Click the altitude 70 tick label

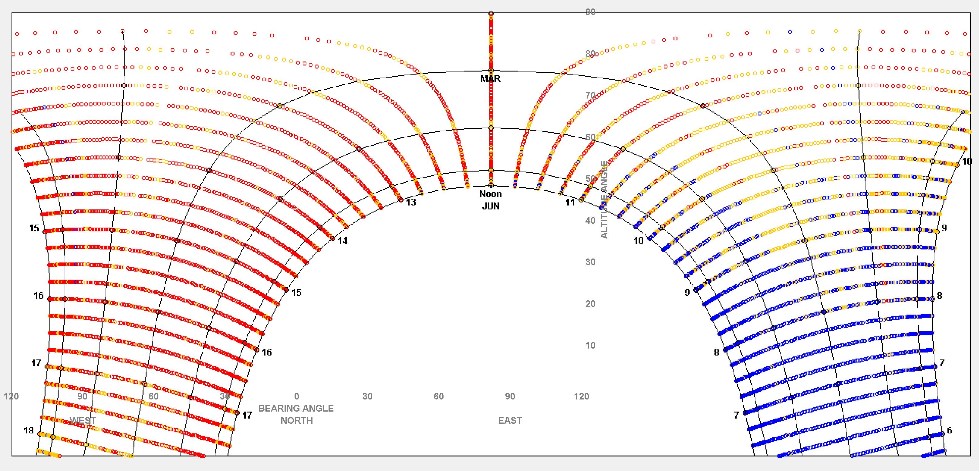click(x=590, y=96)
